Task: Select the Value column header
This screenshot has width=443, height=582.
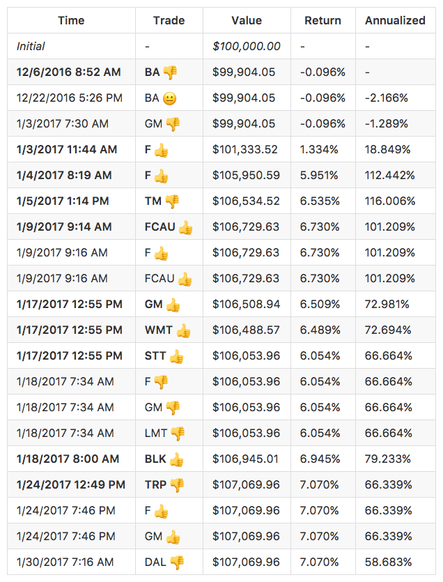Action: coord(247,20)
